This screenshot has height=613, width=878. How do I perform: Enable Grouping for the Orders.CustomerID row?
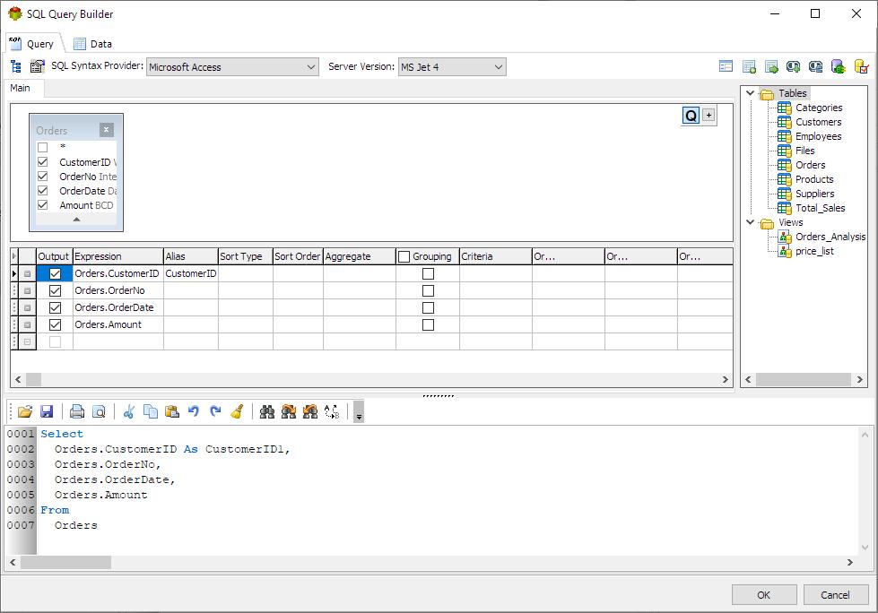[428, 273]
